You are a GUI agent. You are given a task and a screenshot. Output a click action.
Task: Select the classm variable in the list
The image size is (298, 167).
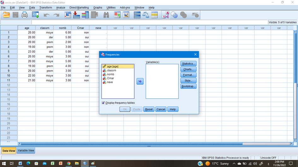pyautogui.click(x=111, y=70)
